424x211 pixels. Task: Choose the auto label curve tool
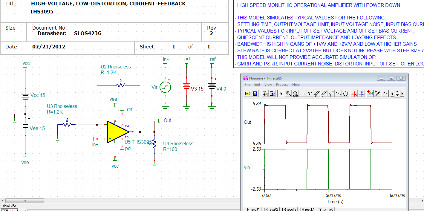(x=317, y=94)
